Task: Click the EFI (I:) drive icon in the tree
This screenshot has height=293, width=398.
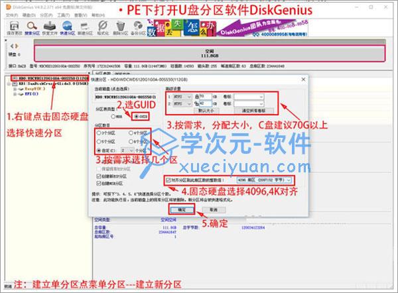Action: click(21, 94)
